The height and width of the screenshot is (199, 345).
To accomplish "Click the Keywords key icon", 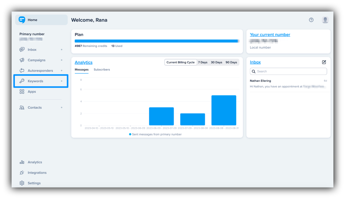I will coord(22,81).
